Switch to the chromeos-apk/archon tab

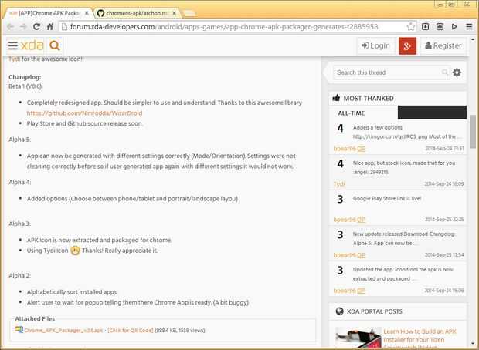point(137,13)
